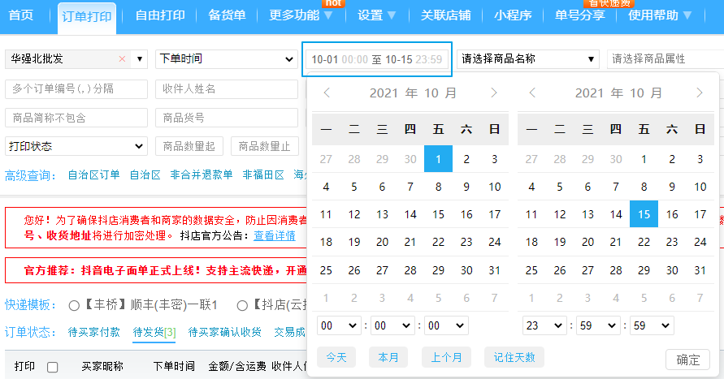
Task: Click next month arrow in right calendar
Action: (x=699, y=93)
